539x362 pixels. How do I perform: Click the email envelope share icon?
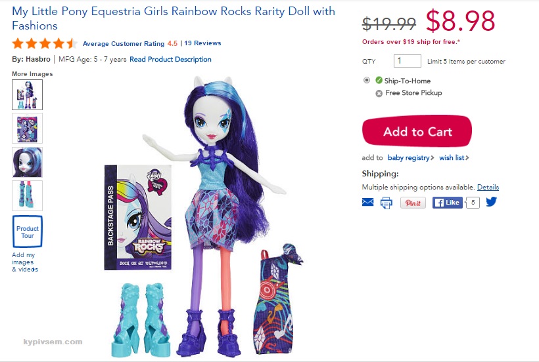coord(368,202)
